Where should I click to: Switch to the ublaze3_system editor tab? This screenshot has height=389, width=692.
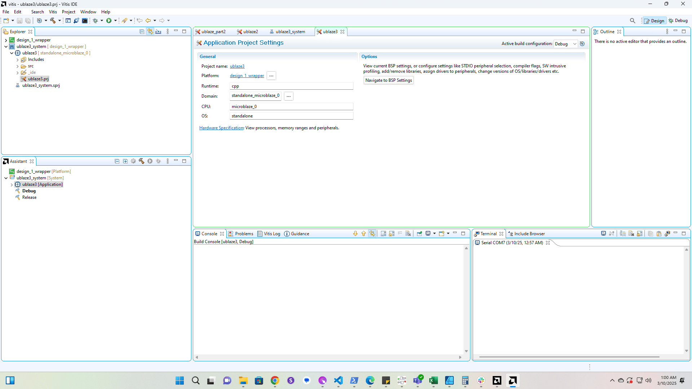click(x=290, y=32)
